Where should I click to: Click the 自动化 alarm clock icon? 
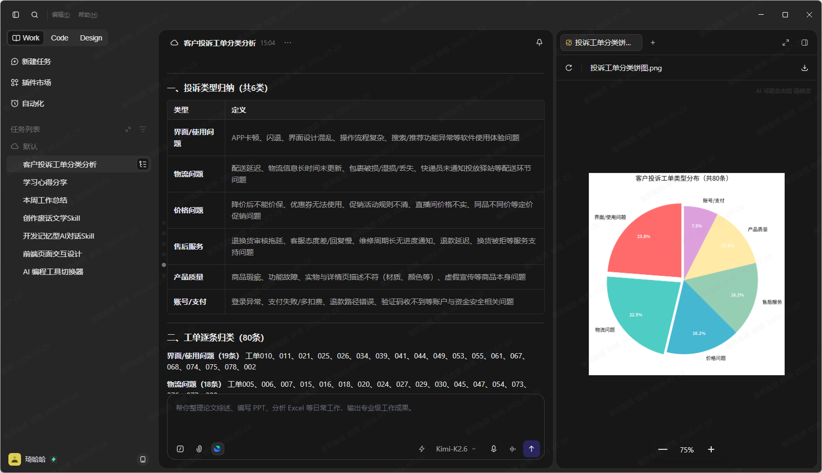[15, 104]
